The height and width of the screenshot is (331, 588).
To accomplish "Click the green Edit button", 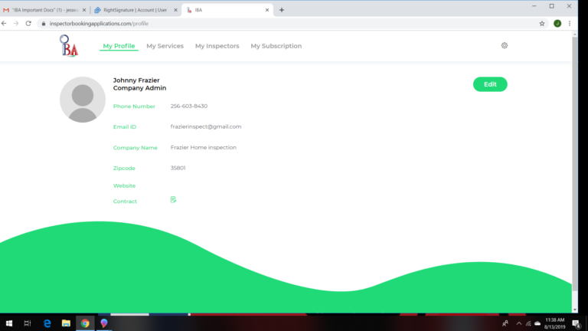I will click(x=490, y=84).
